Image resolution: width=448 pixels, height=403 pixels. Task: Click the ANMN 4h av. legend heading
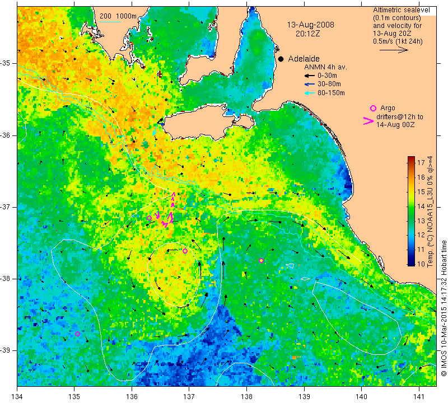click(x=325, y=67)
